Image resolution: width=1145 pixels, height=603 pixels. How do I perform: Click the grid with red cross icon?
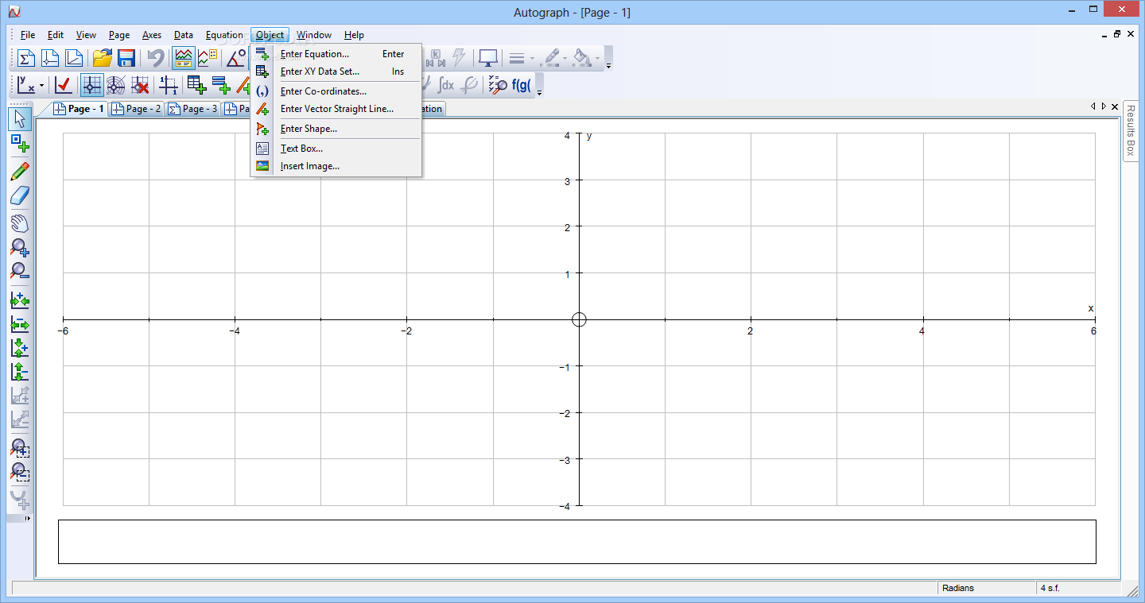(x=140, y=85)
